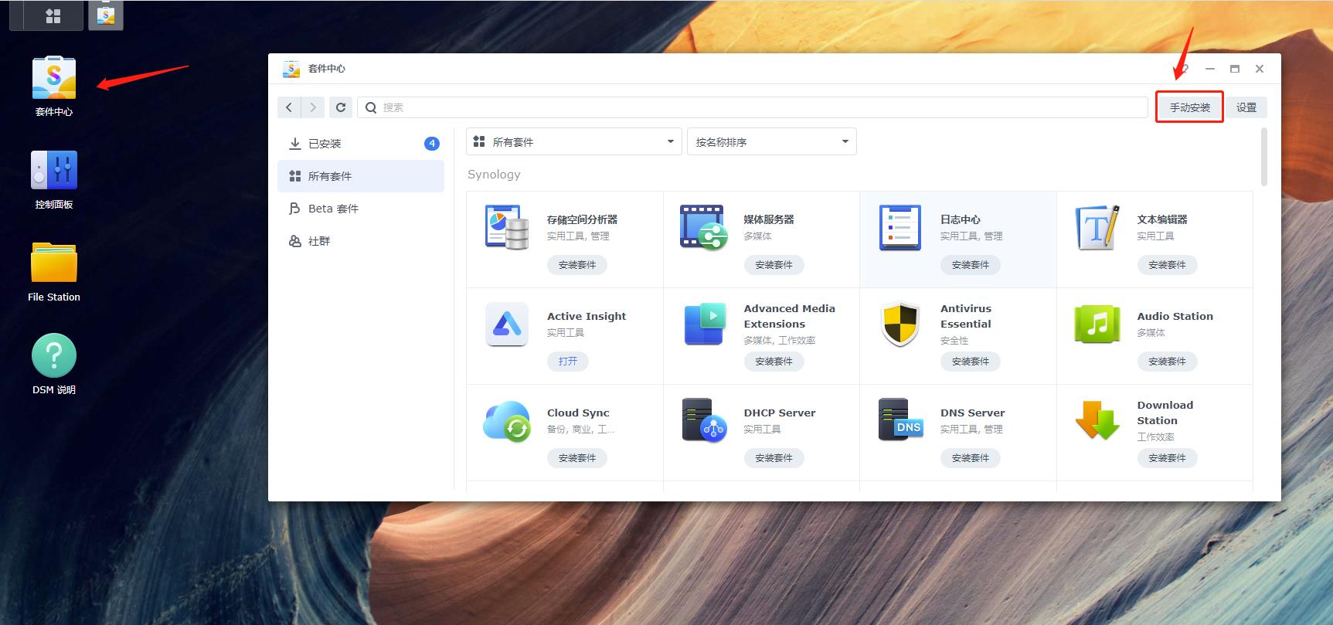Image resolution: width=1333 pixels, height=625 pixels.
Task: Install Cloud Sync package
Action: tap(577, 458)
